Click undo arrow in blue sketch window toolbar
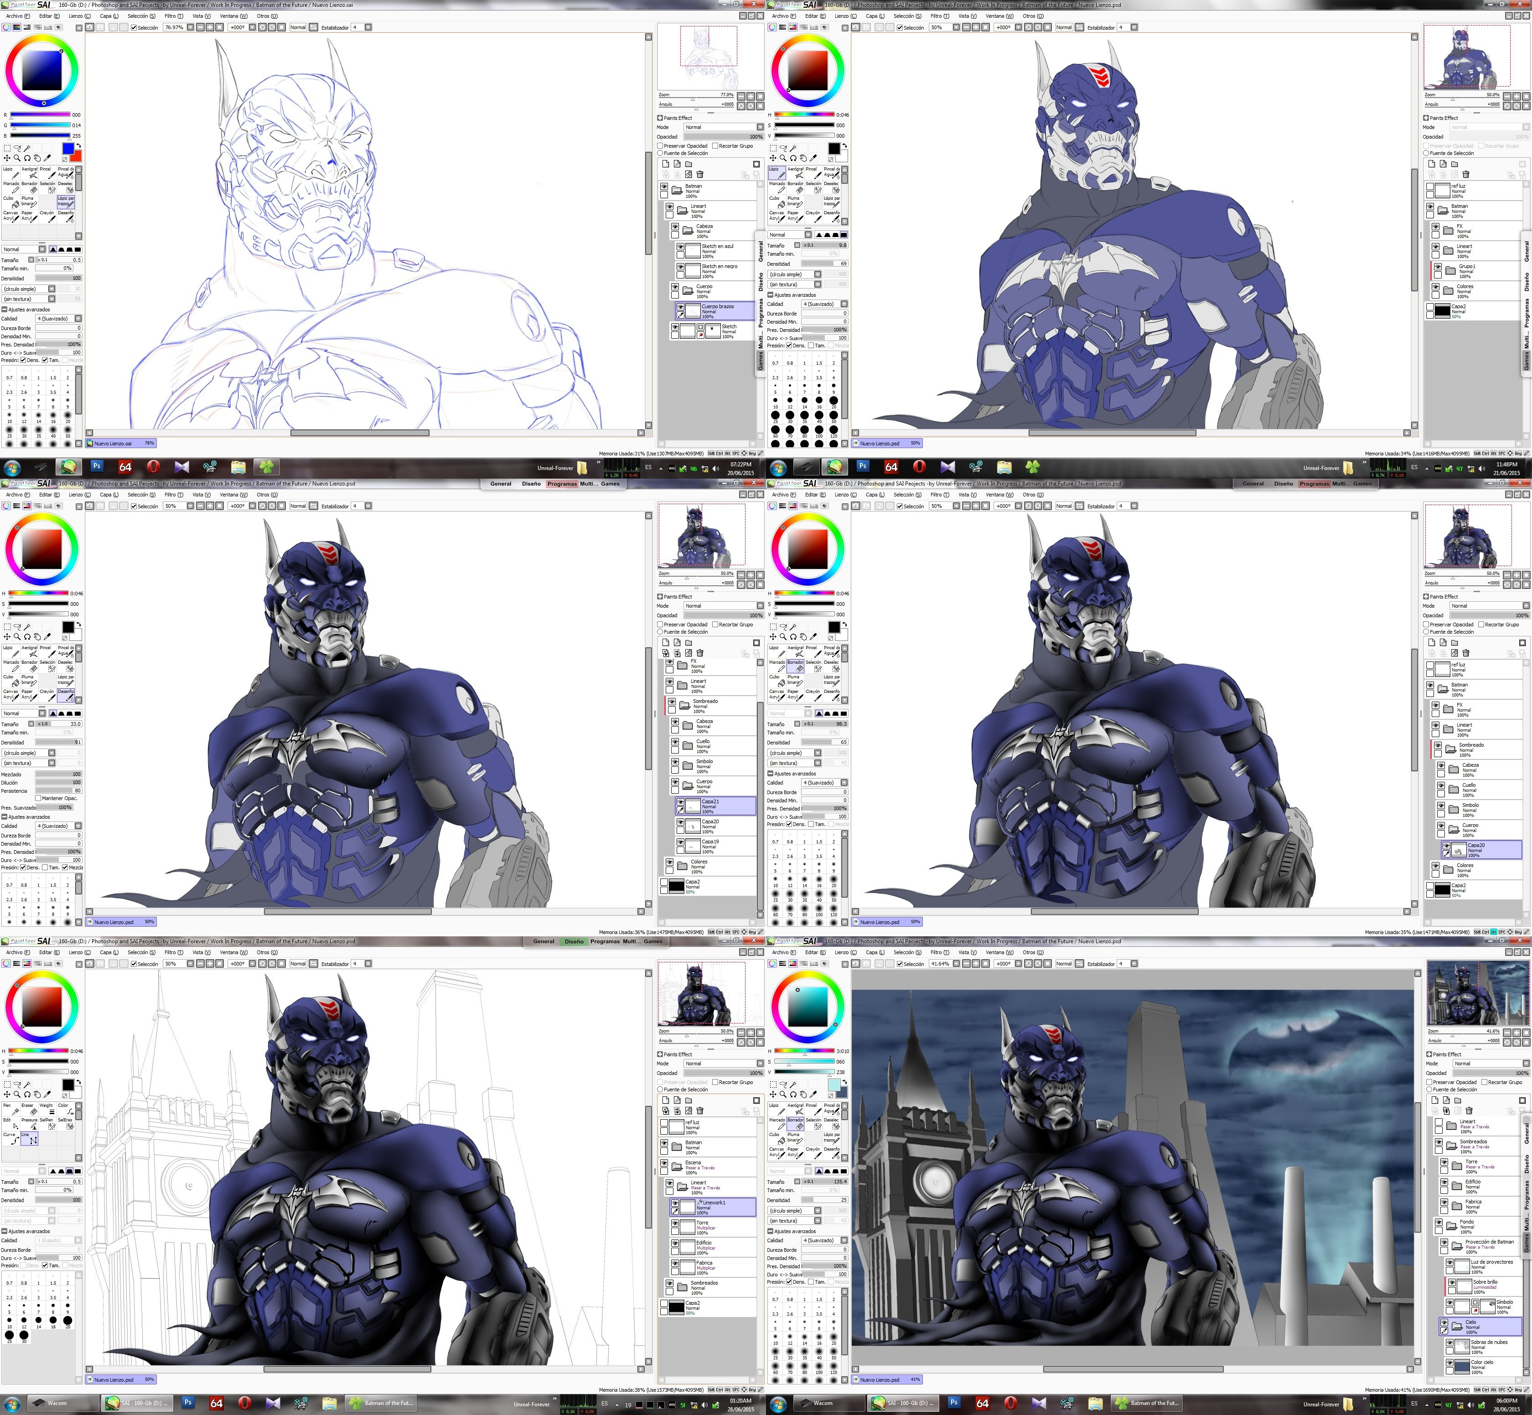 [90, 27]
